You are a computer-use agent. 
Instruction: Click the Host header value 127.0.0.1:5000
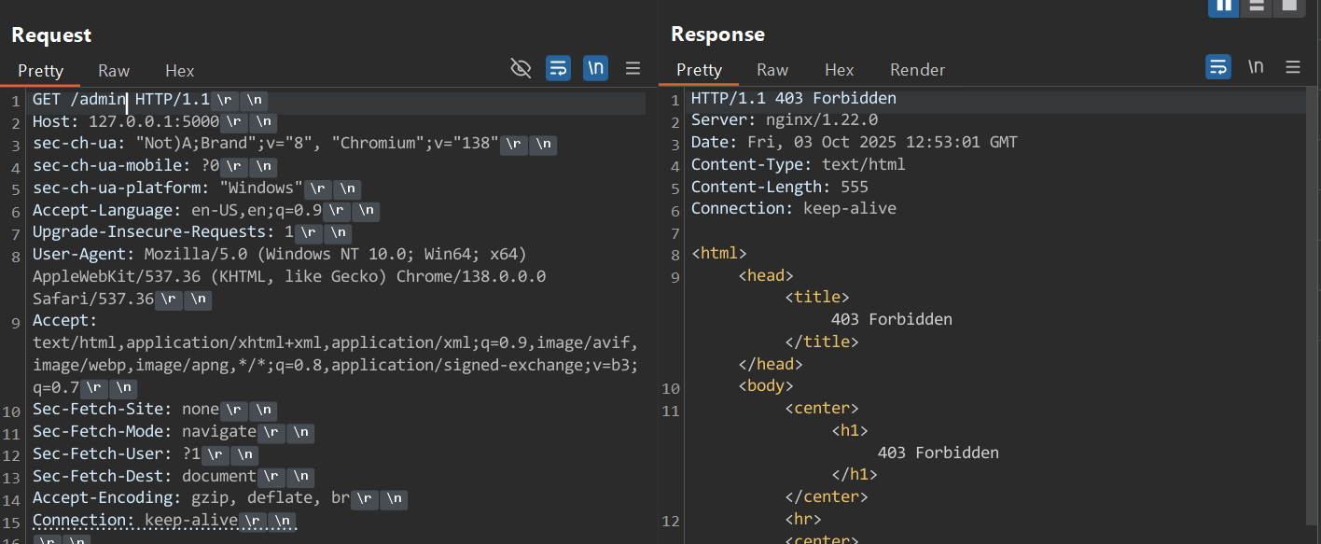[154, 121]
